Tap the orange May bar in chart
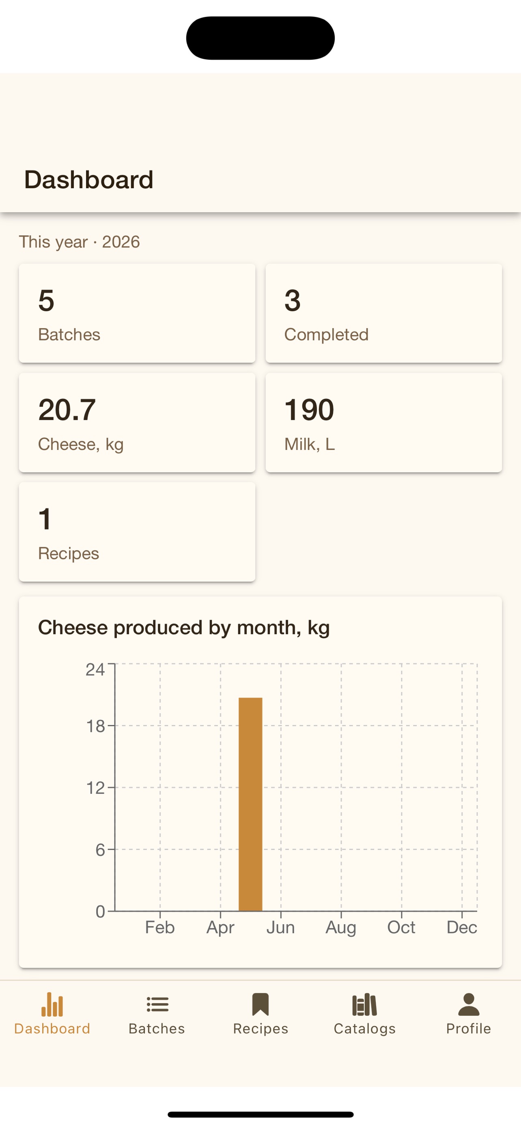Screen dimensions: 521x1127 click(250, 804)
